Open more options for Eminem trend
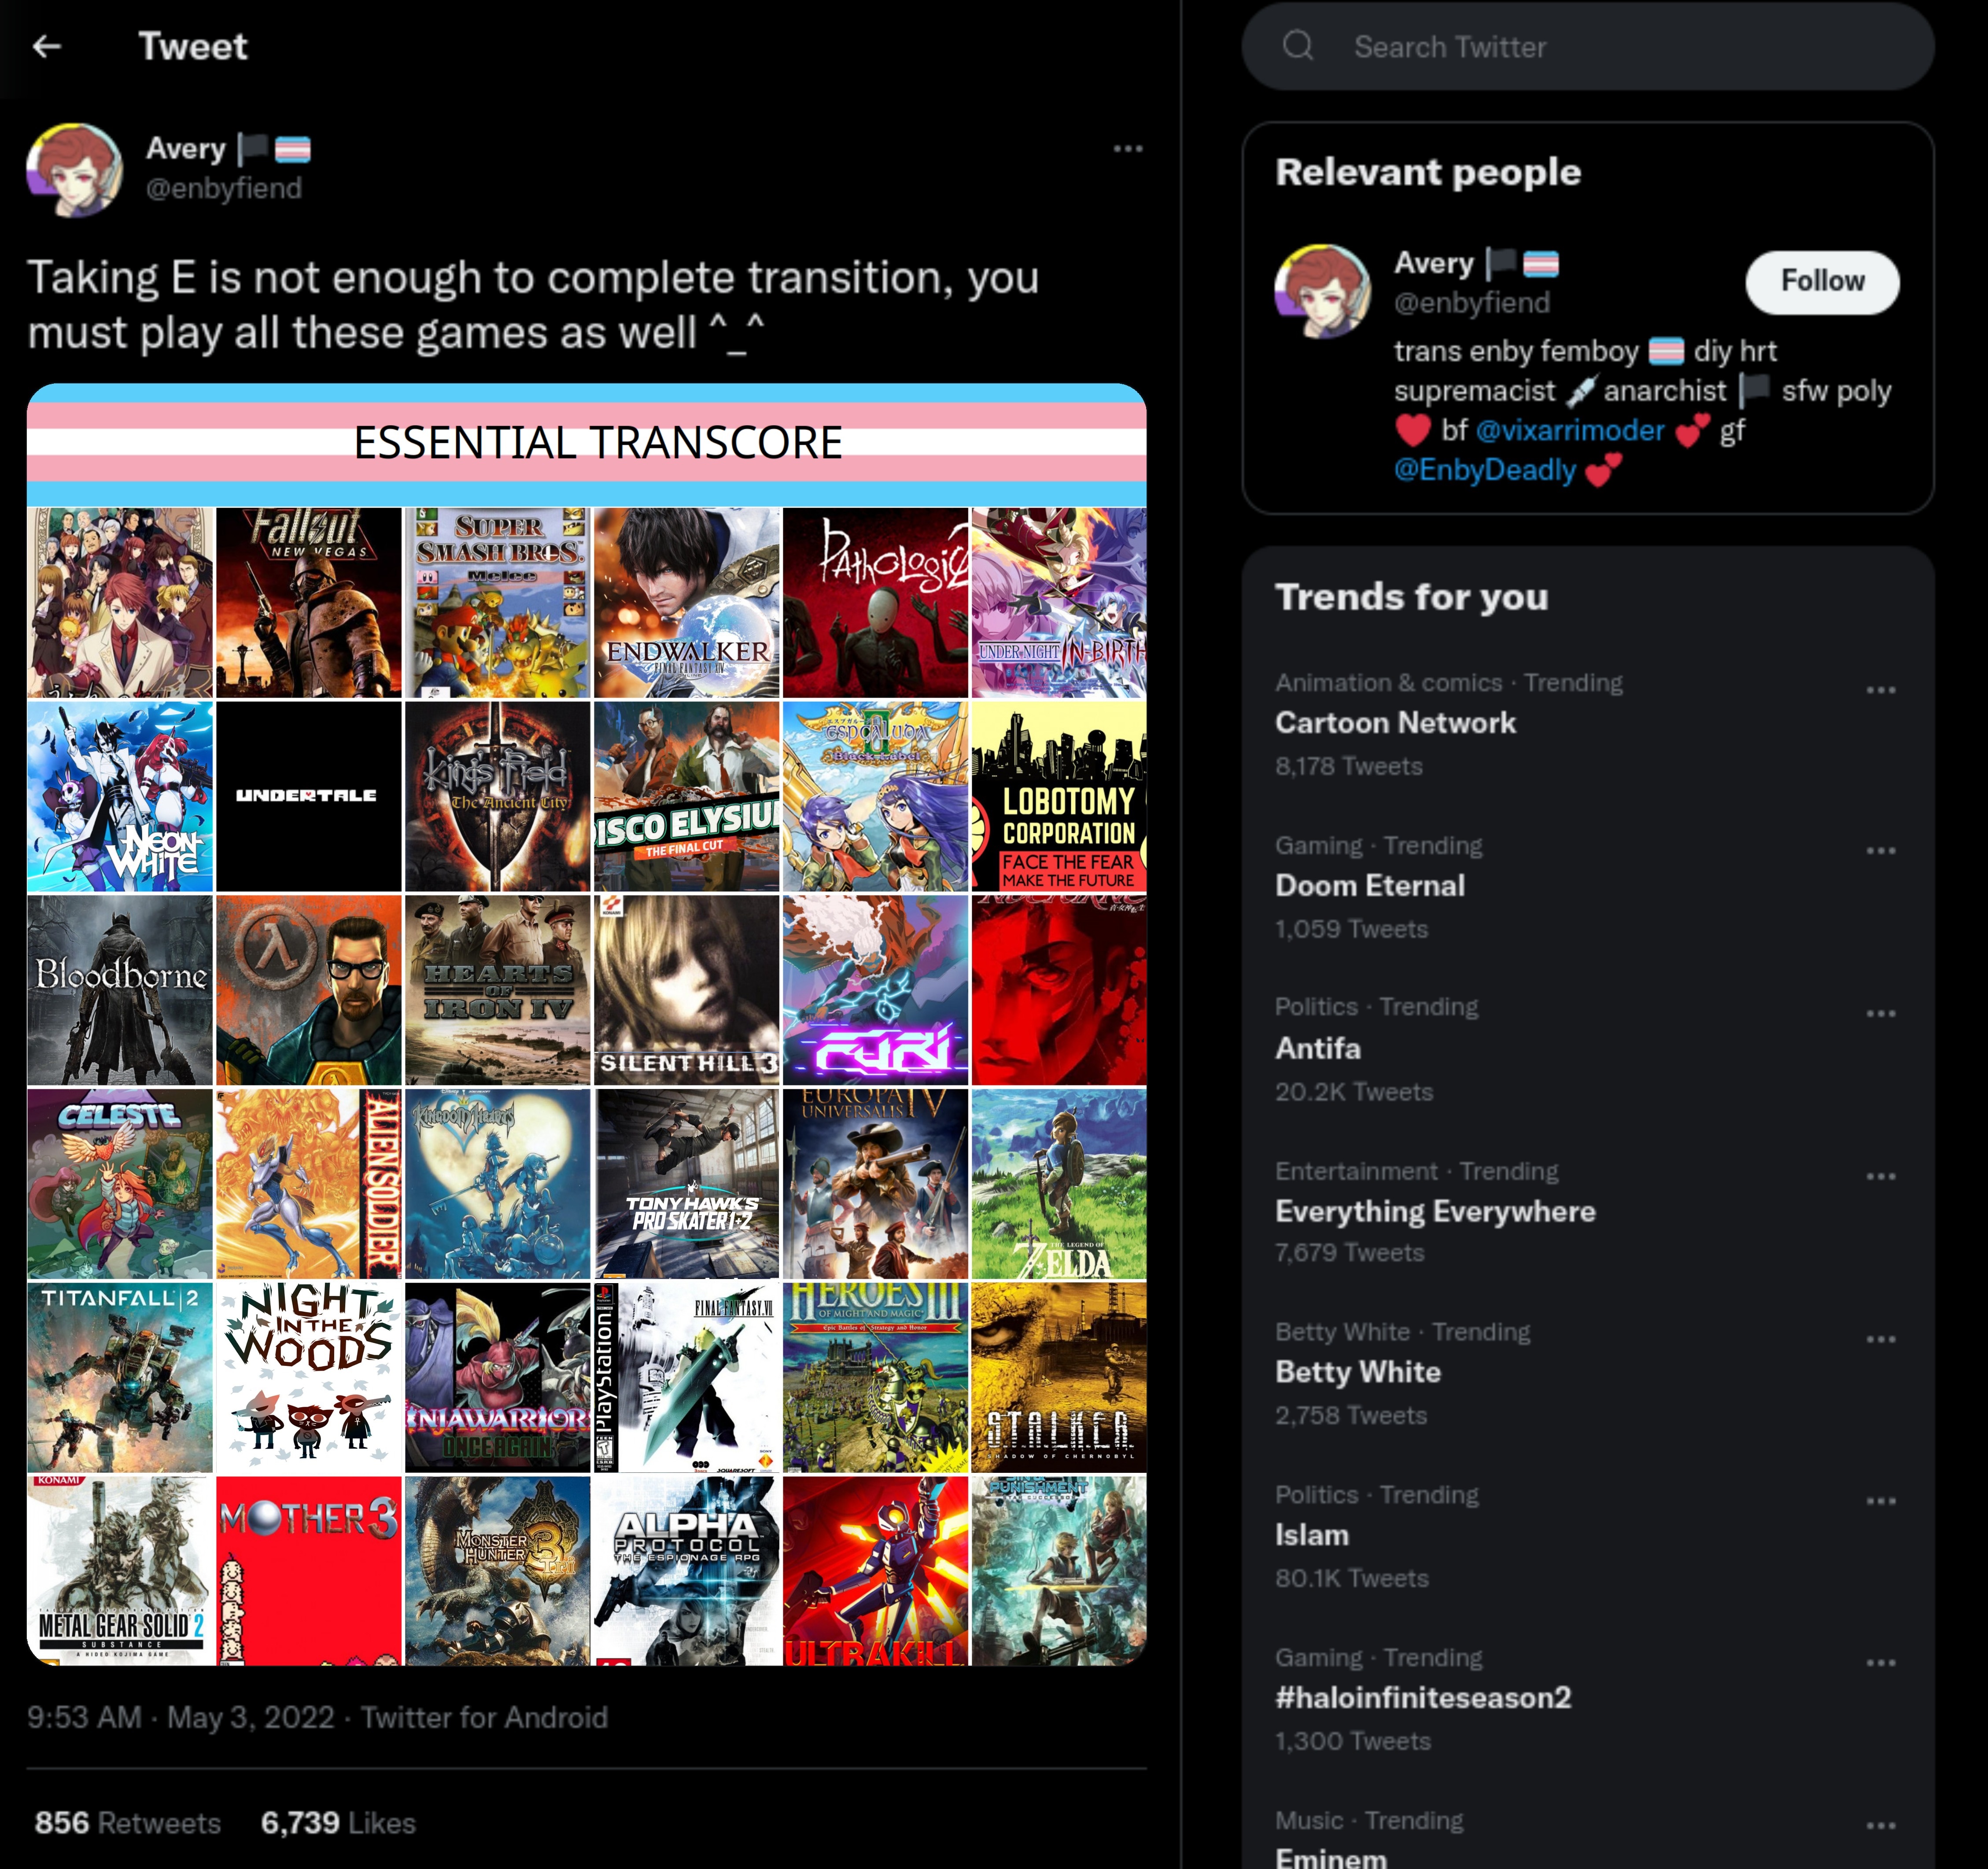 pyautogui.click(x=1880, y=1826)
